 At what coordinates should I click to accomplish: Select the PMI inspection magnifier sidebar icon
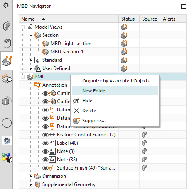(x=7, y=78)
